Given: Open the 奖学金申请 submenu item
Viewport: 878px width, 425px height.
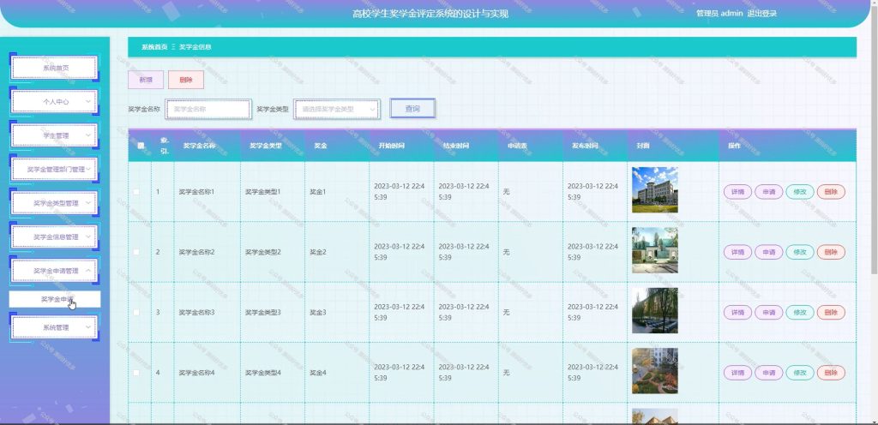Looking at the screenshot, I should point(55,299).
